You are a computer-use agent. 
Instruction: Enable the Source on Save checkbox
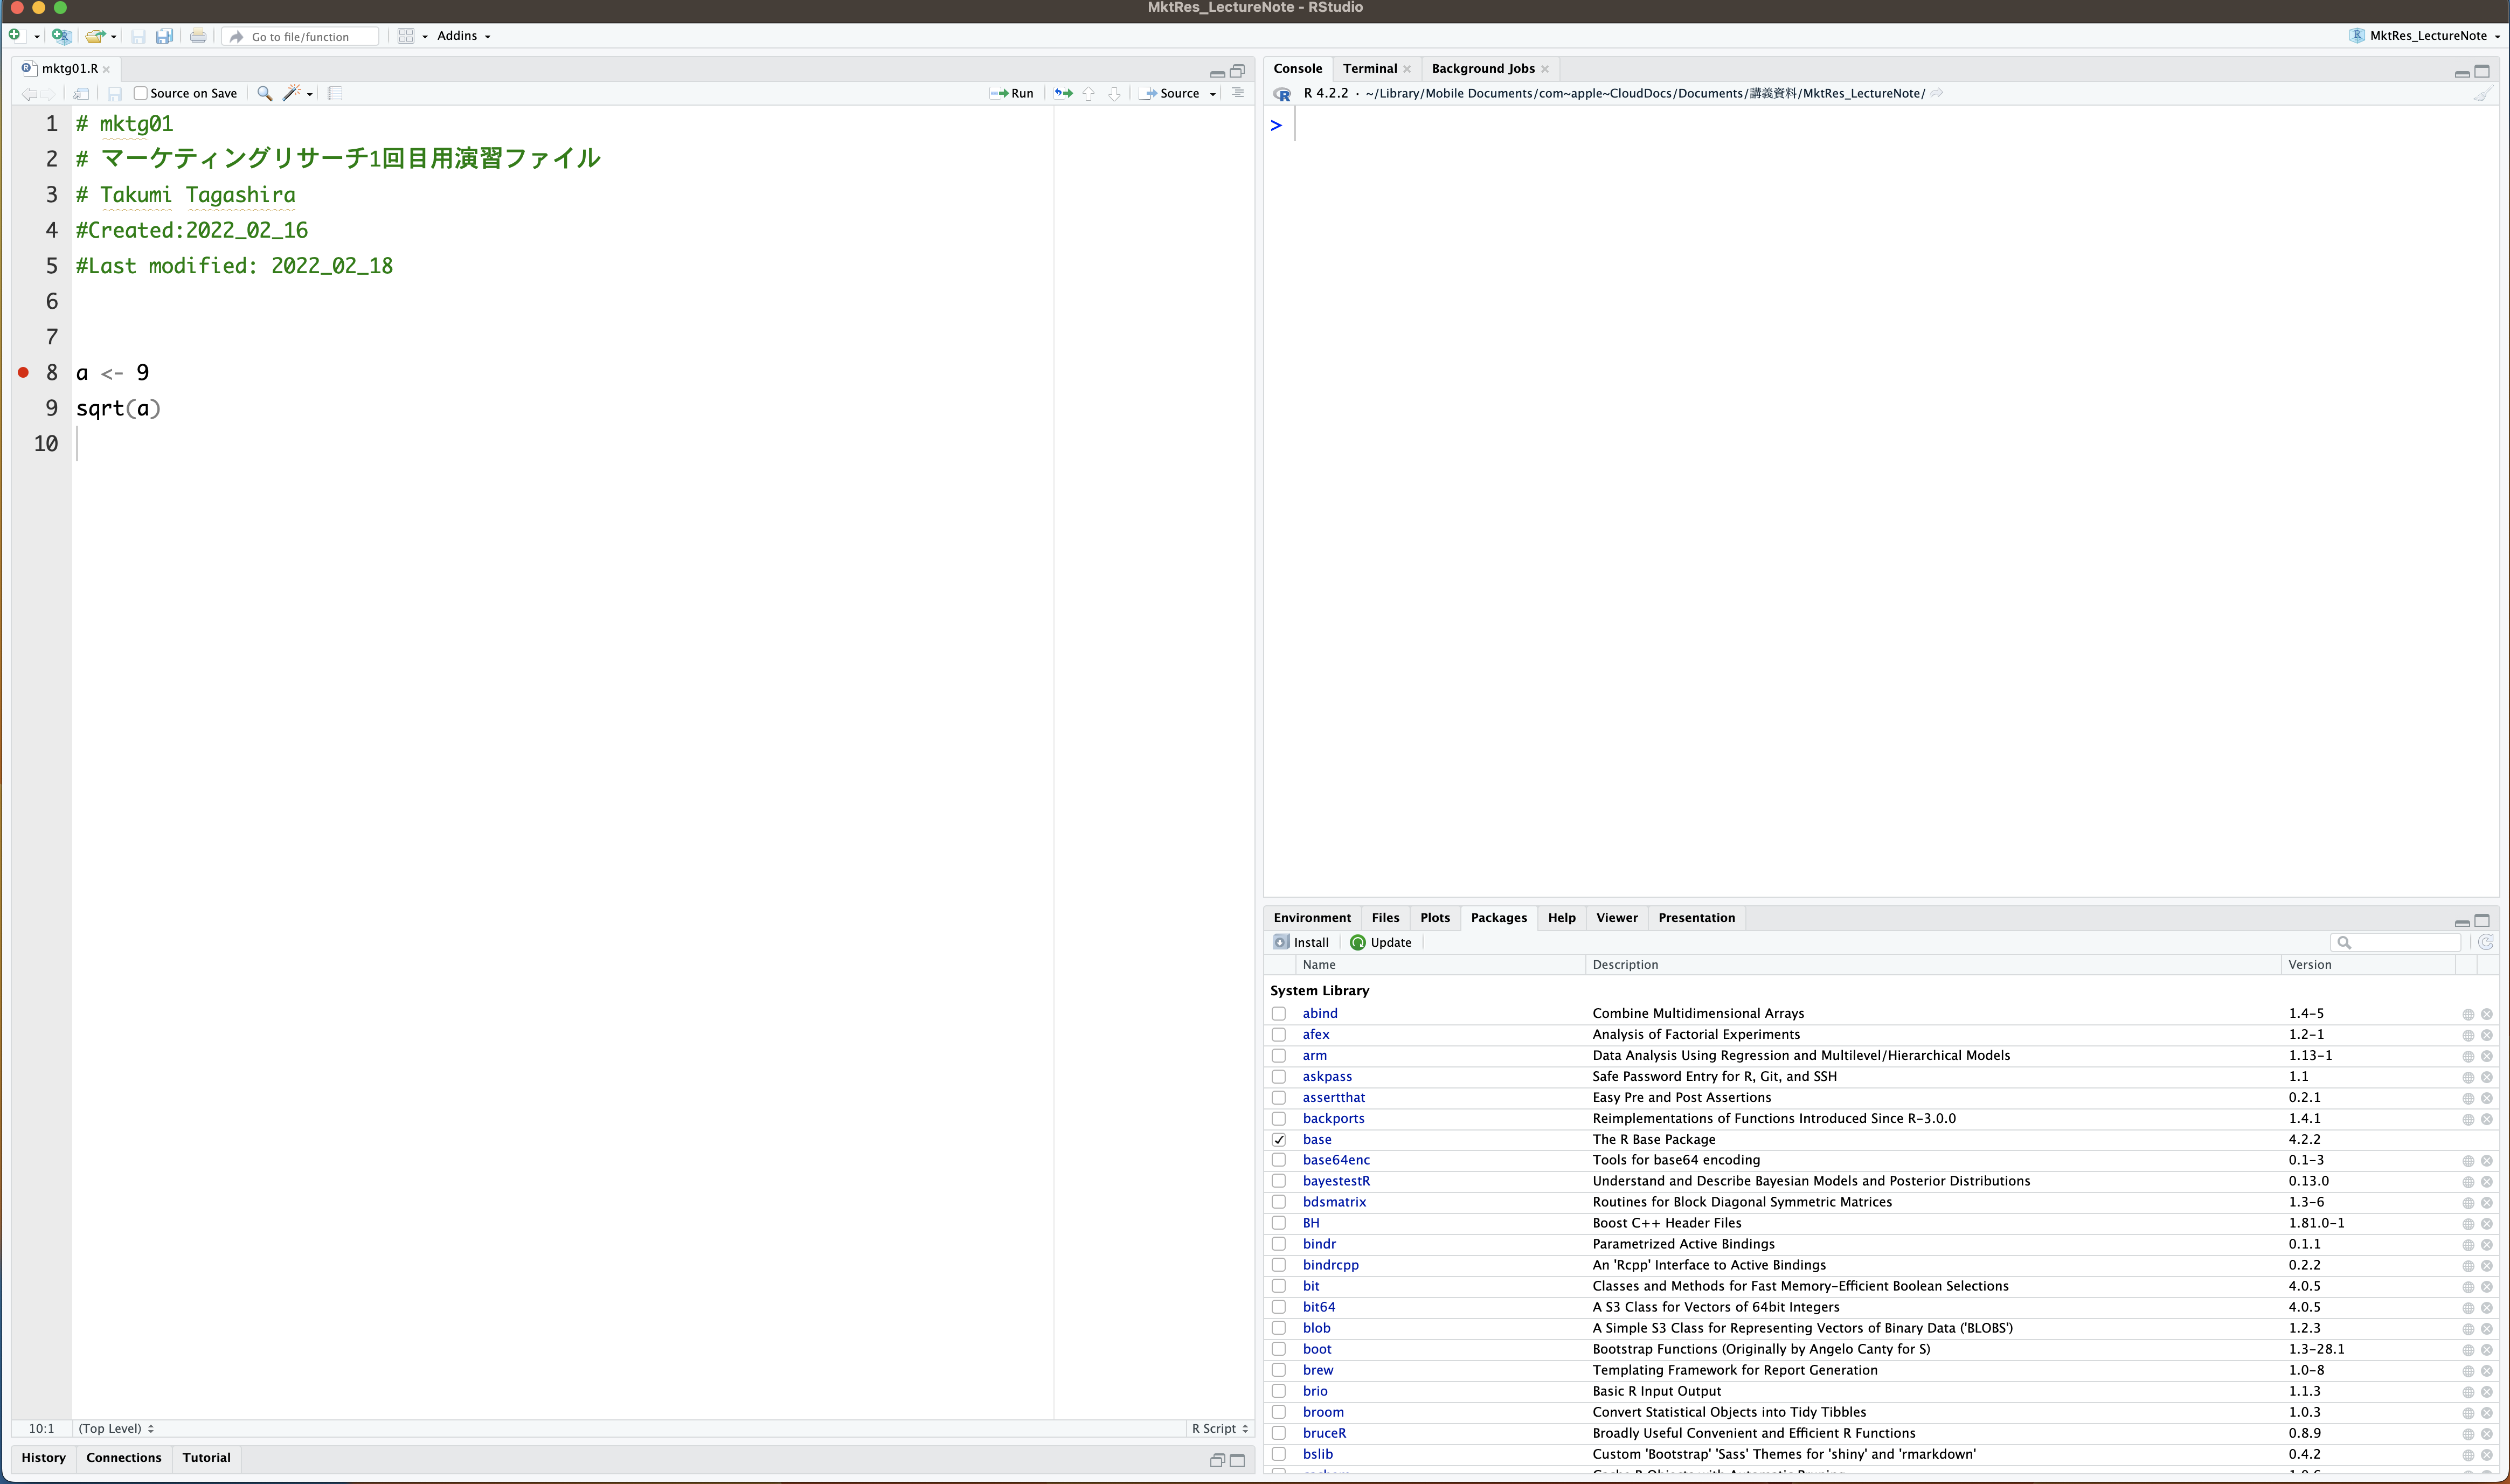[141, 93]
